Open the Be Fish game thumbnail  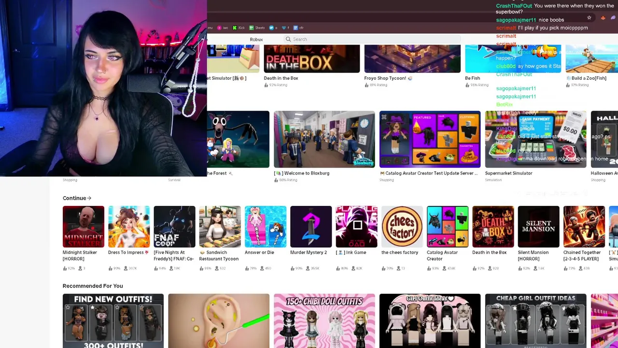coord(513,58)
